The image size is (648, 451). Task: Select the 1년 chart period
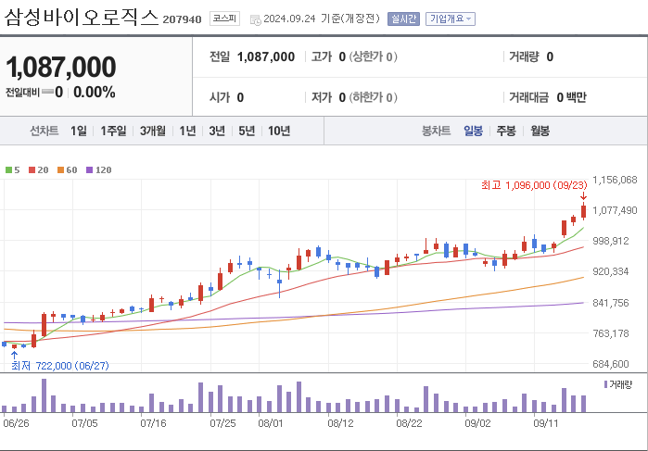[x=188, y=131]
